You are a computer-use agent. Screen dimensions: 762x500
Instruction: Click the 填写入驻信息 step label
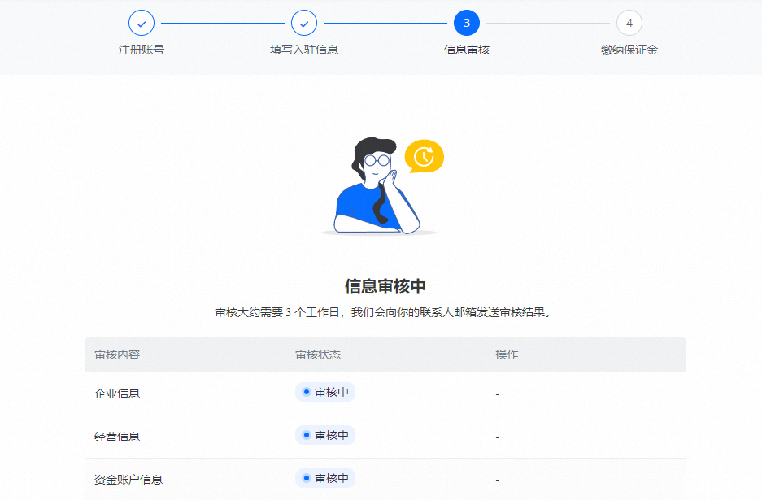[303, 49]
